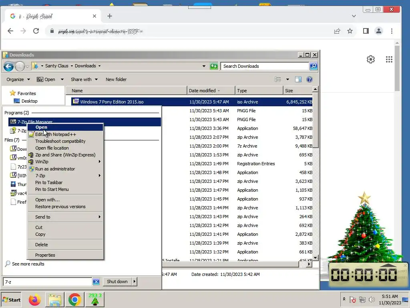410x308 pixels.
Task: Click the start menu search input
Action: [47, 282]
